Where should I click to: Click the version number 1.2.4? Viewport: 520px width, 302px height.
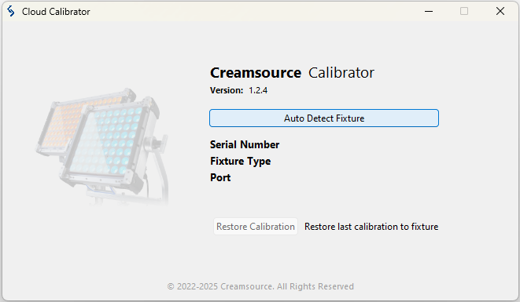(258, 90)
